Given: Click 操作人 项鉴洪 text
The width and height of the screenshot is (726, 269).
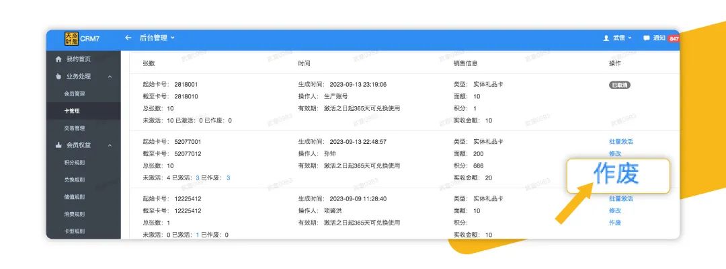Looking at the screenshot, I should click(320, 210).
